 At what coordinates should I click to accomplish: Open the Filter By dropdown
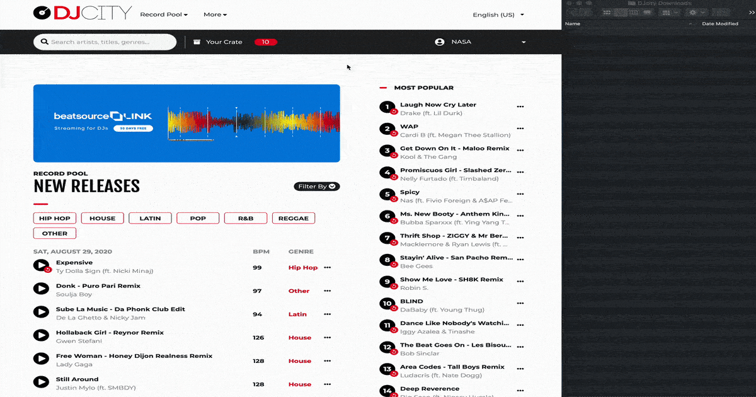tap(316, 186)
